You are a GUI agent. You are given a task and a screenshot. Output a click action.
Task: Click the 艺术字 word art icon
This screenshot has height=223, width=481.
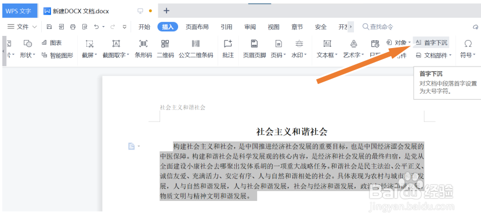(354, 44)
